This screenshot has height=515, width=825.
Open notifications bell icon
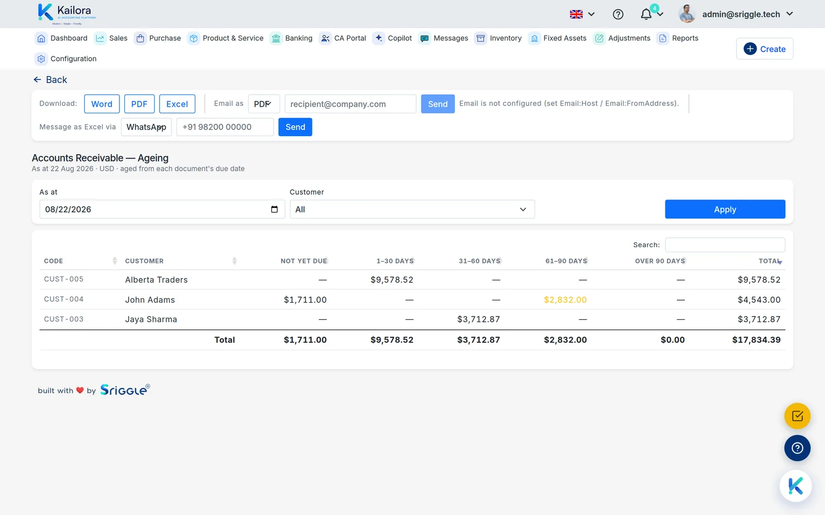(646, 15)
